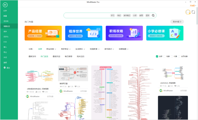Viewport: 198px width, 120px height.
Task: Open the 小学必修课 topic banner
Action: [x=165, y=33]
